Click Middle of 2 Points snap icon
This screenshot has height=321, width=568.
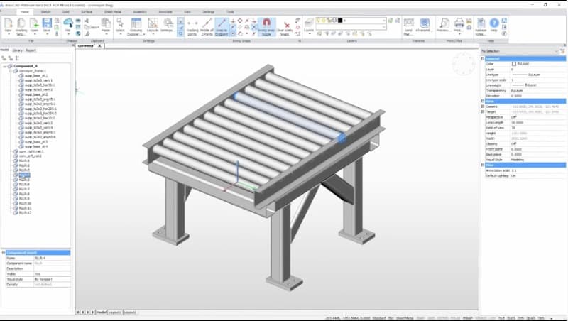tap(207, 23)
